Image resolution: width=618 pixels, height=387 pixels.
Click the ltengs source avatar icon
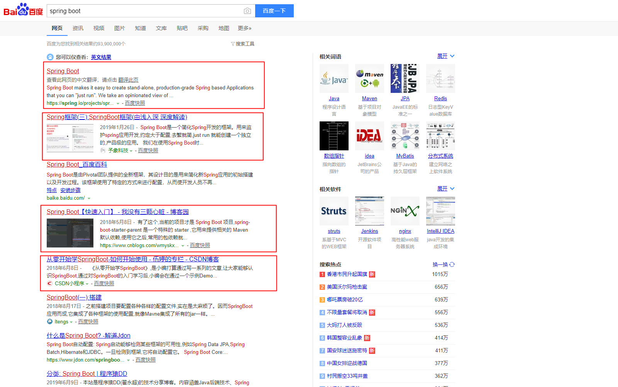[50, 321]
